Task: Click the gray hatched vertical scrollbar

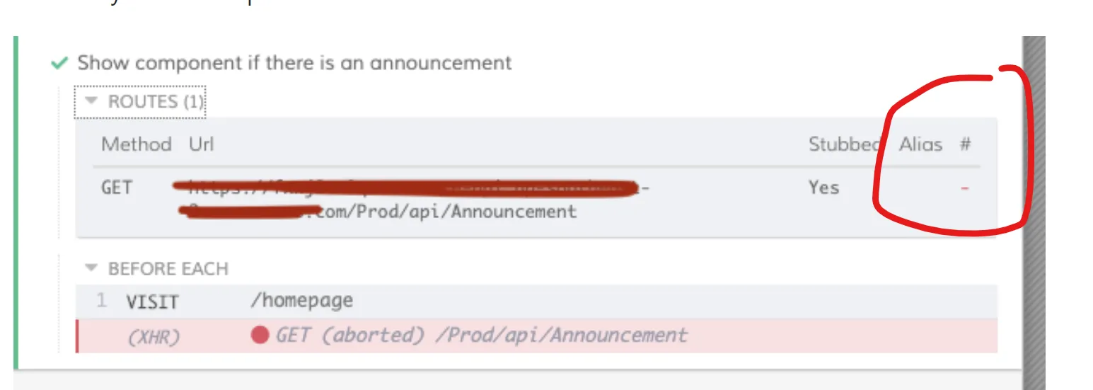Action: 1034,212
